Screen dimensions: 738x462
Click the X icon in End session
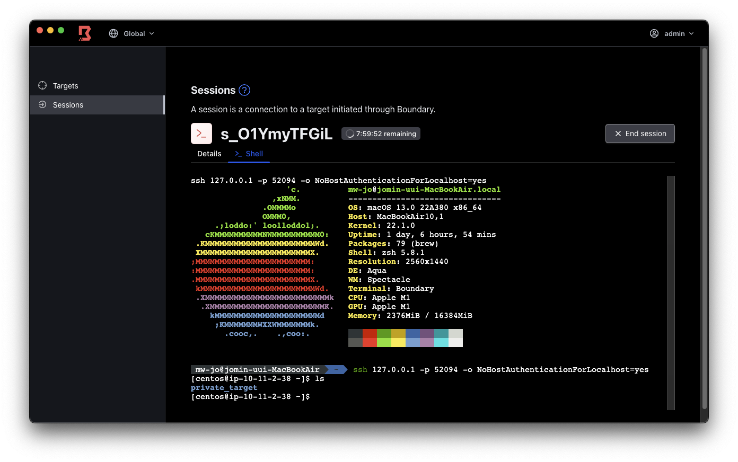pos(618,134)
